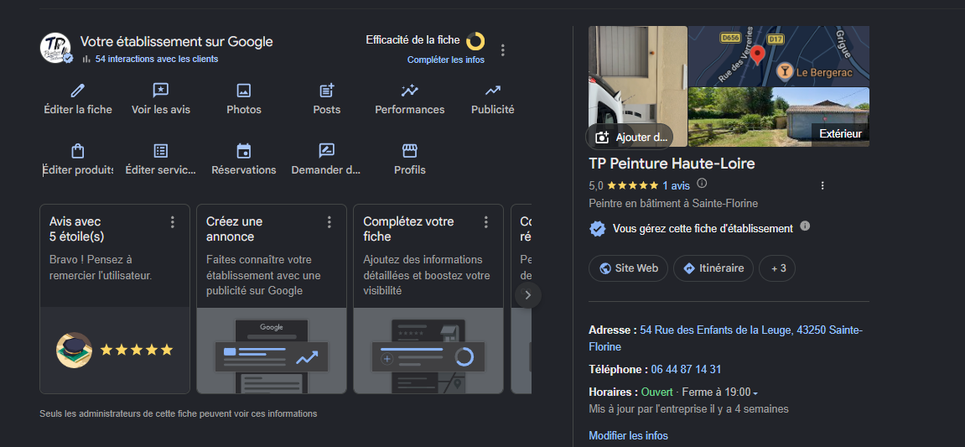Click Le Bergerac bar marker on map
The height and width of the screenshot is (447, 965).
coord(785,71)
